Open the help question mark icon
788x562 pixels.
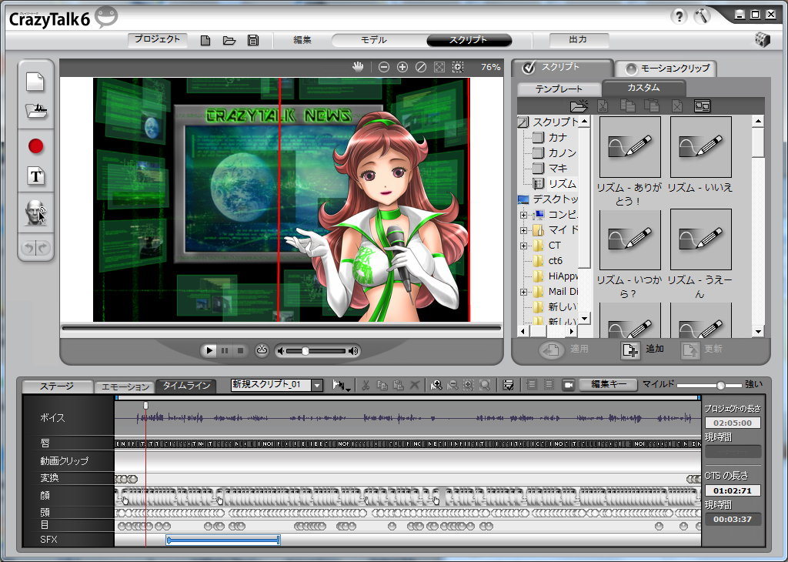(679, 17)
